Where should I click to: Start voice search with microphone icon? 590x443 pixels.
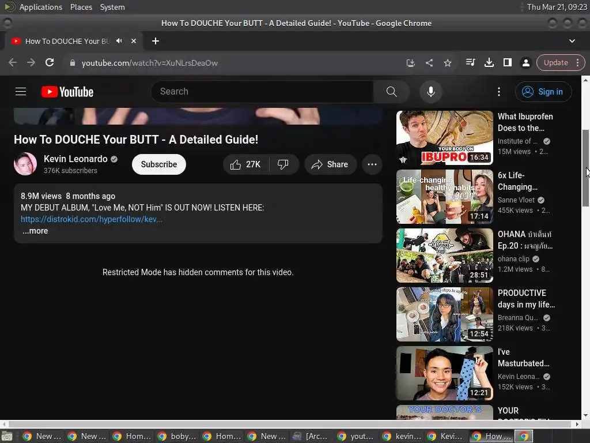[x=431, y=92]
